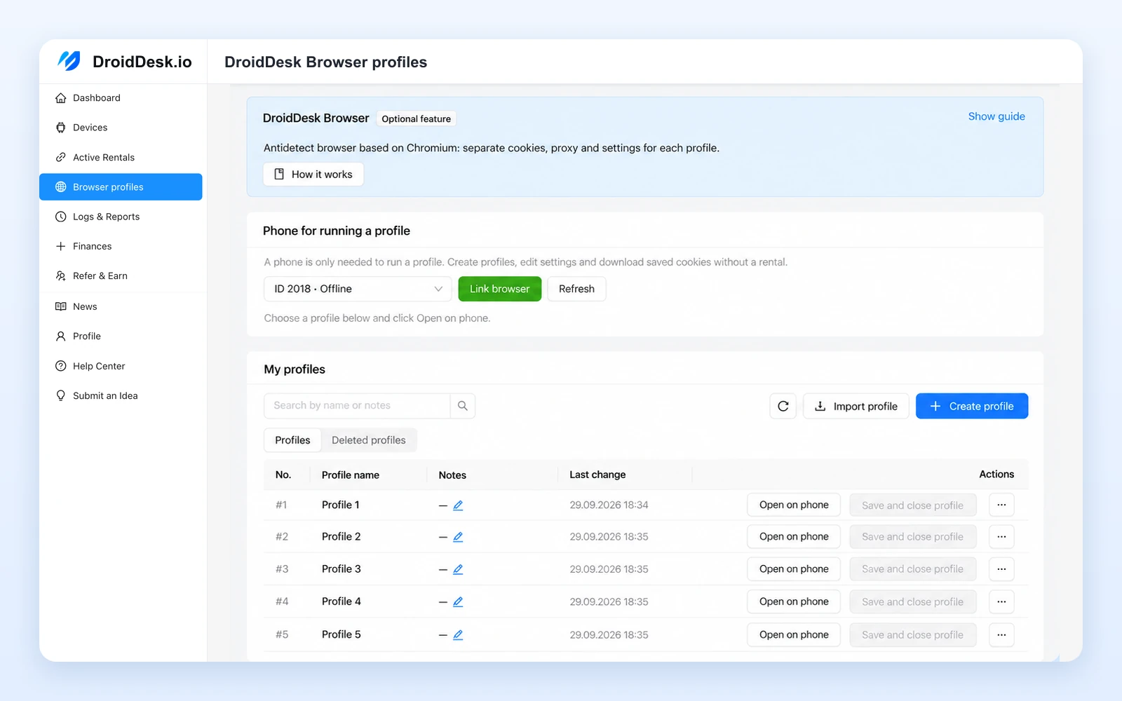Click timestamp 29.09.2026 18:34
The image size is (1122, 701).
(609, 505)
